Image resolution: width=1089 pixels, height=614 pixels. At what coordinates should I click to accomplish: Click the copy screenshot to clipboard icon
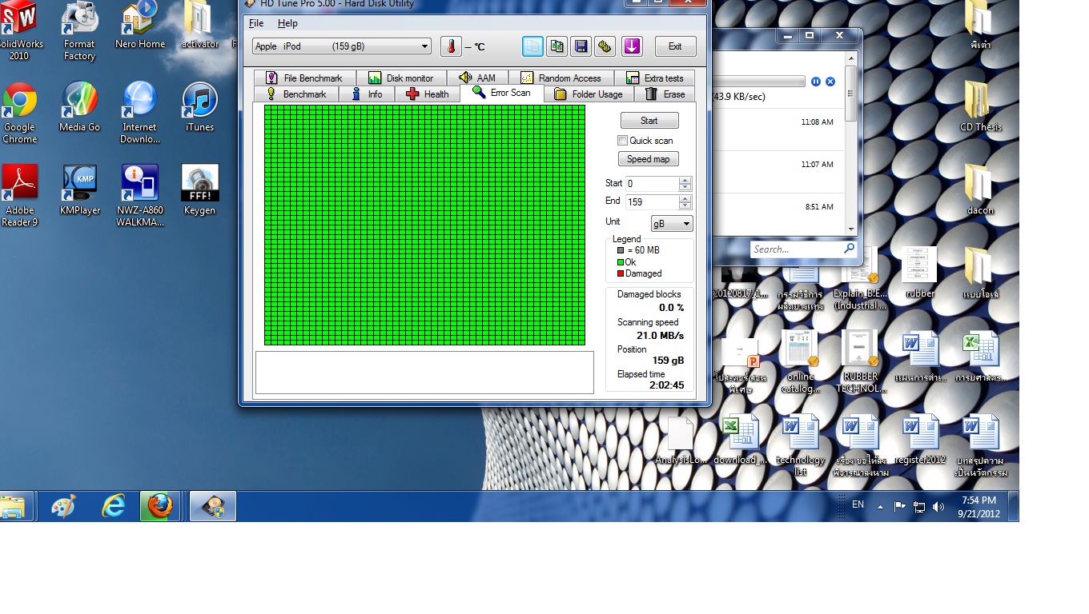click(557, 46)
